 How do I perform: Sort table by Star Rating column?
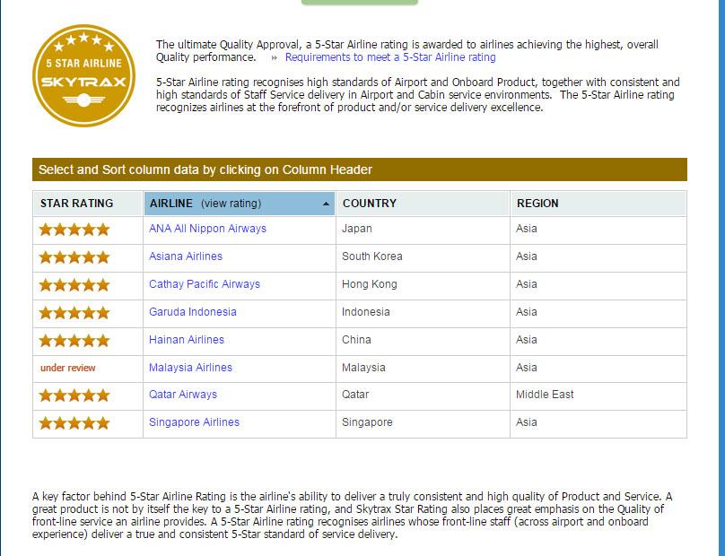(x=87, y=204)
